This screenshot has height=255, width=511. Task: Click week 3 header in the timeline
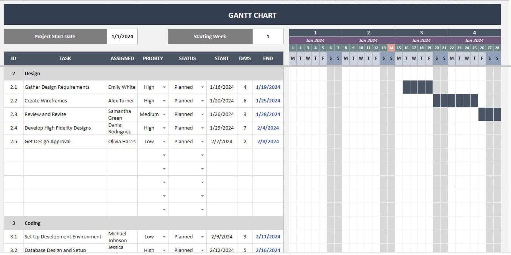click(421, 33)
